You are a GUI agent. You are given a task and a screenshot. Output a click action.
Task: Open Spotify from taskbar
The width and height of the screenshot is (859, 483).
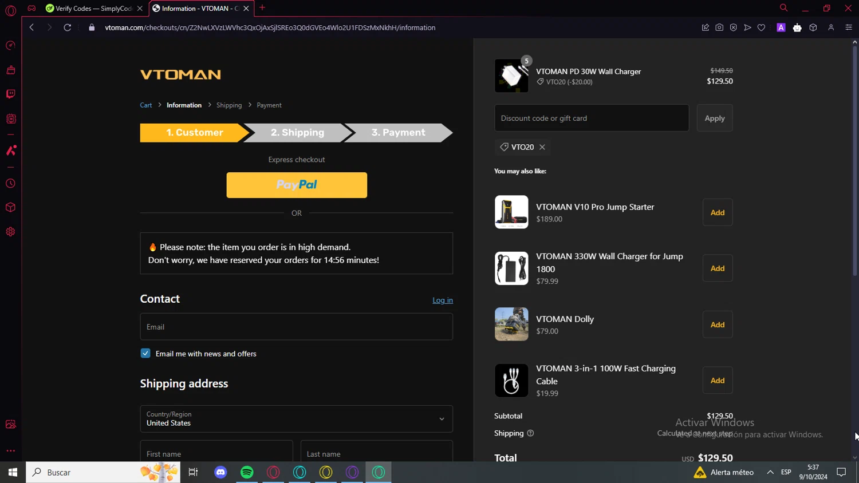pyautogui.click(x=247, y=472)
